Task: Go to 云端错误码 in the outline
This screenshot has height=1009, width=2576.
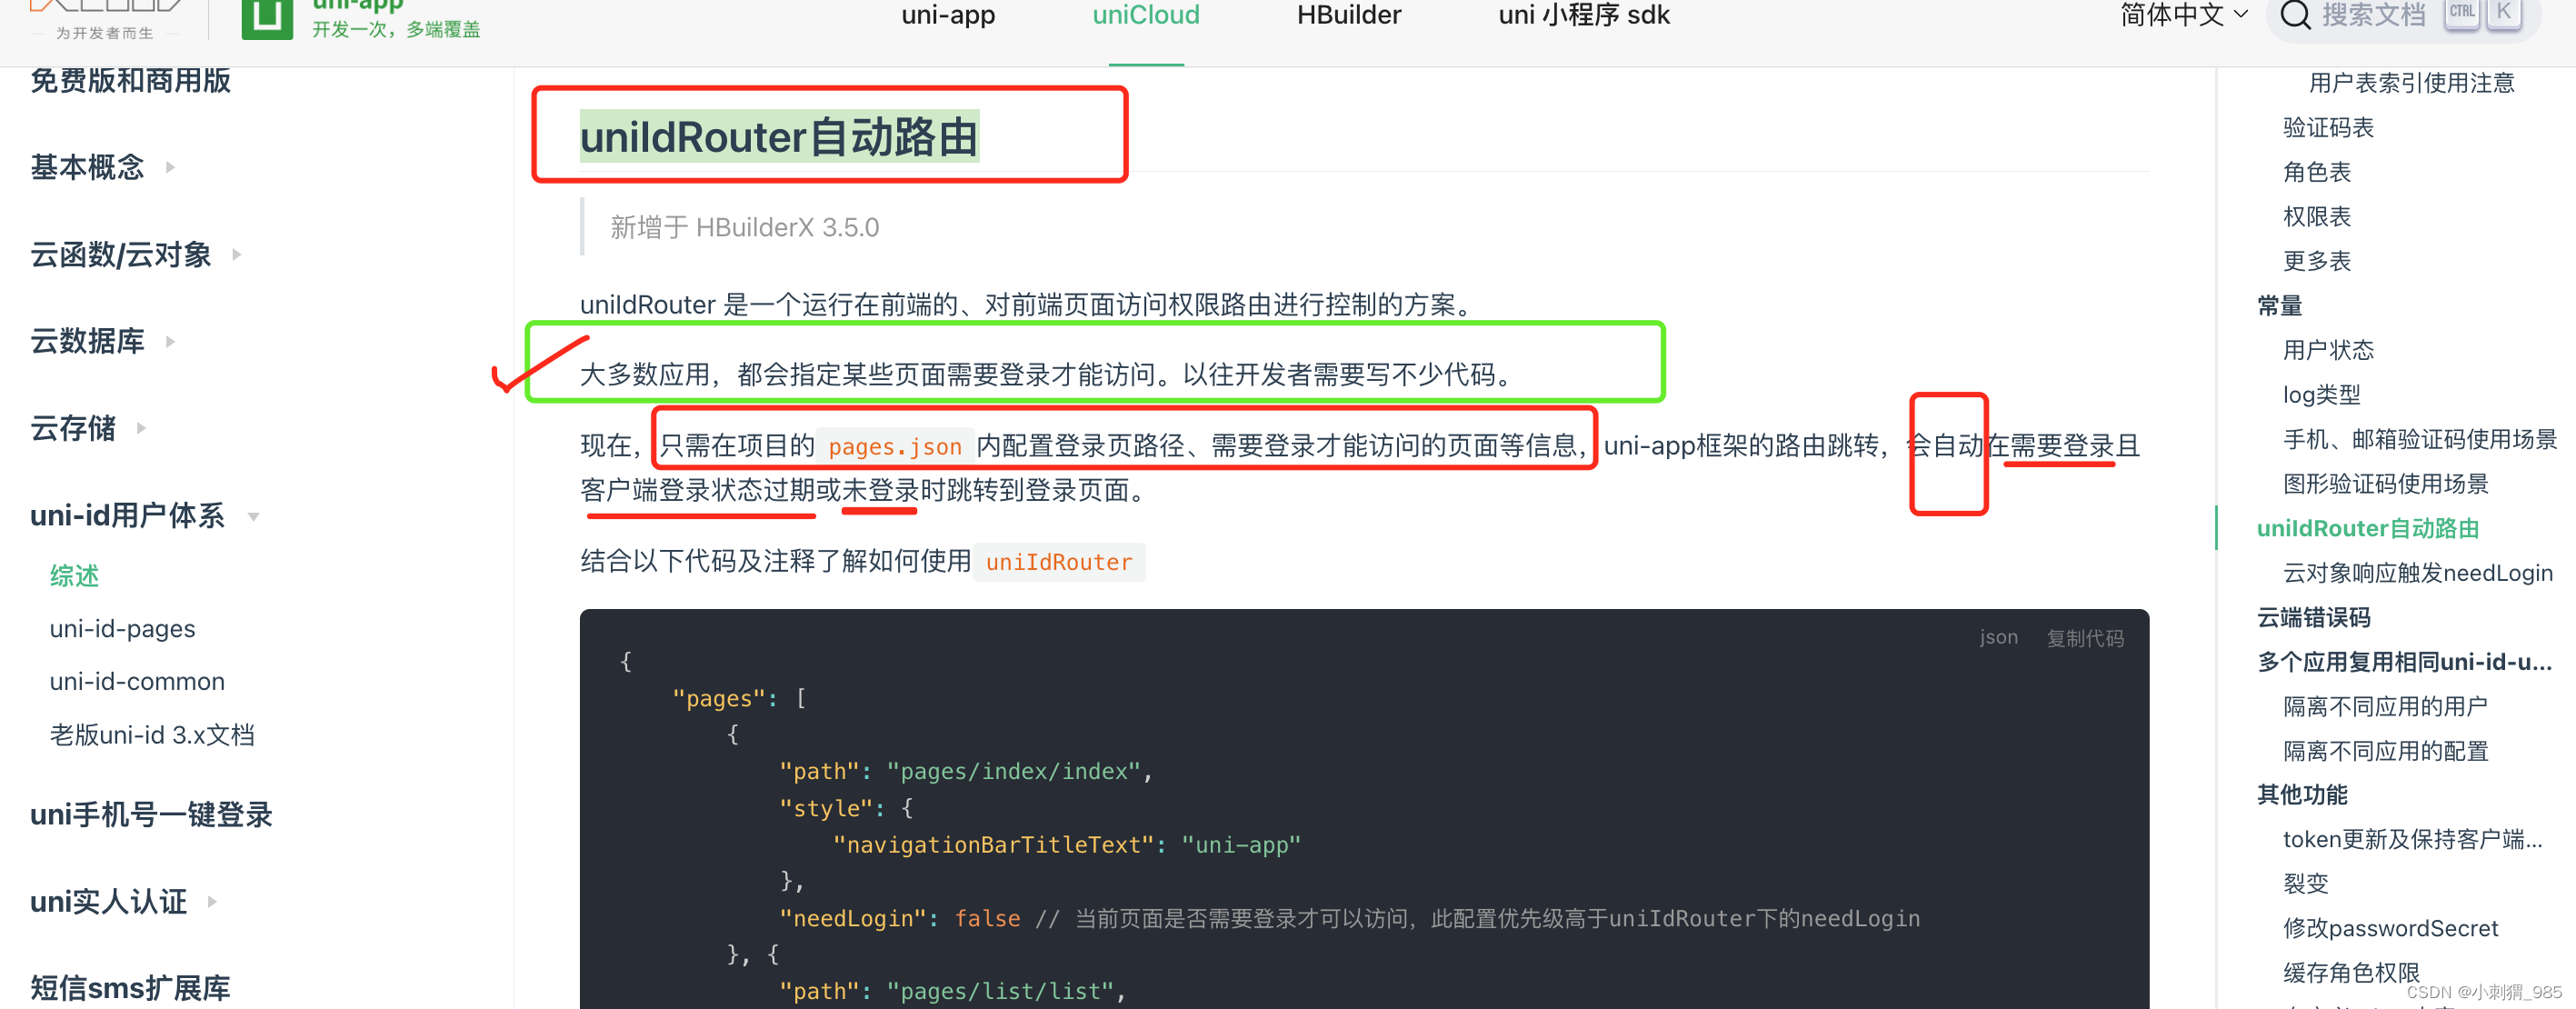Action: point(2314,617)
